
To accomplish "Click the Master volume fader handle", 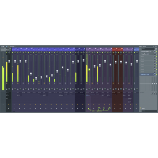I will (x=9, y=61).
